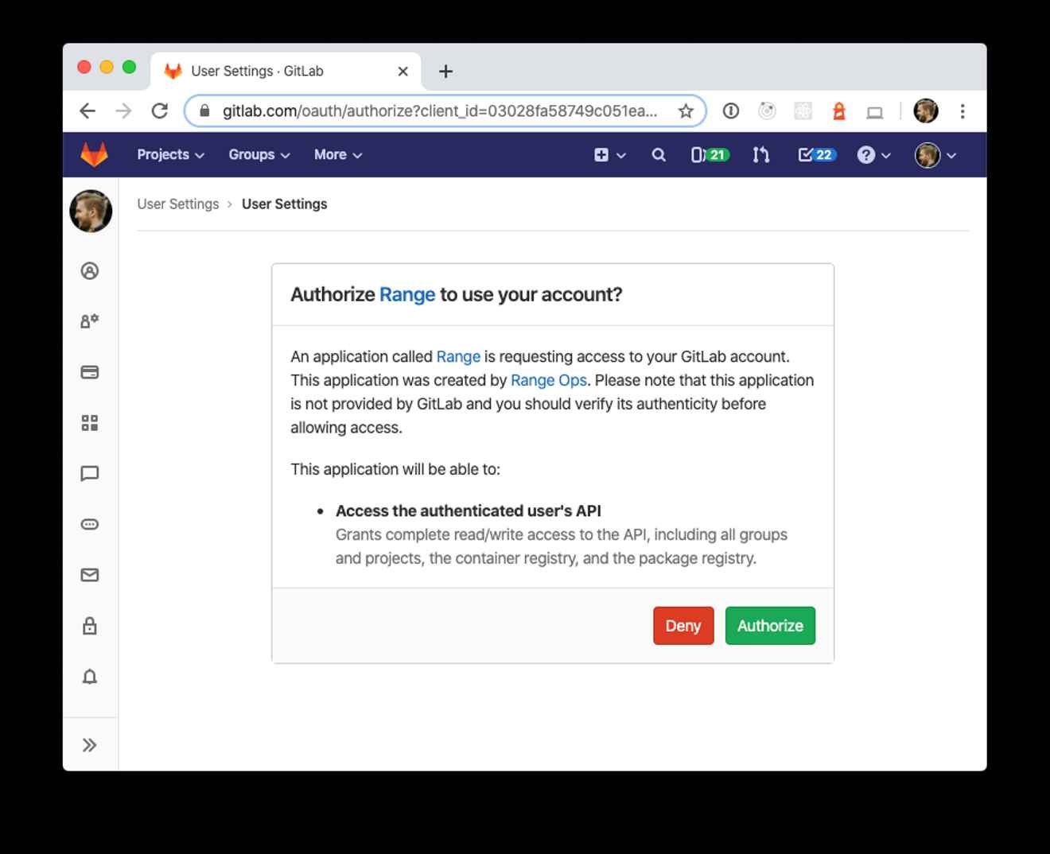Click the laptop cast extension icon
1050x854 pixels.
click(x=875, y=112)
